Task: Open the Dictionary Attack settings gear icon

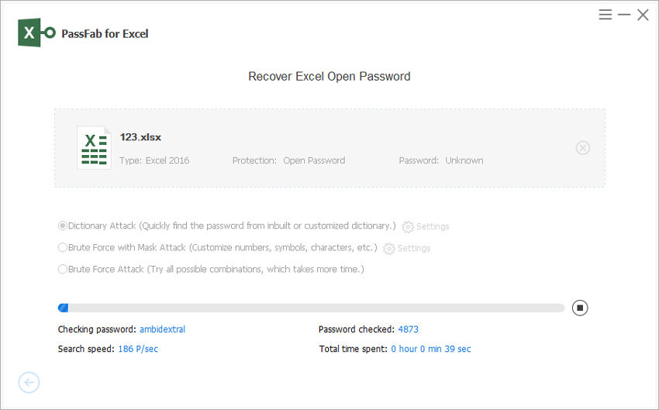Action: coord(408,227)
